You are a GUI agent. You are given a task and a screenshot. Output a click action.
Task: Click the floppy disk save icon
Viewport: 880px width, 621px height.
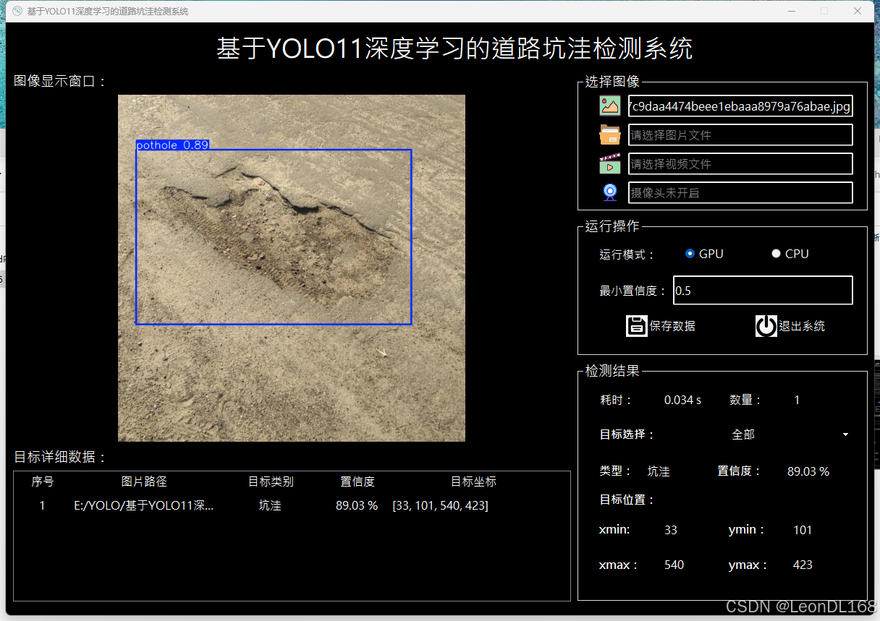tap(637, 325)
